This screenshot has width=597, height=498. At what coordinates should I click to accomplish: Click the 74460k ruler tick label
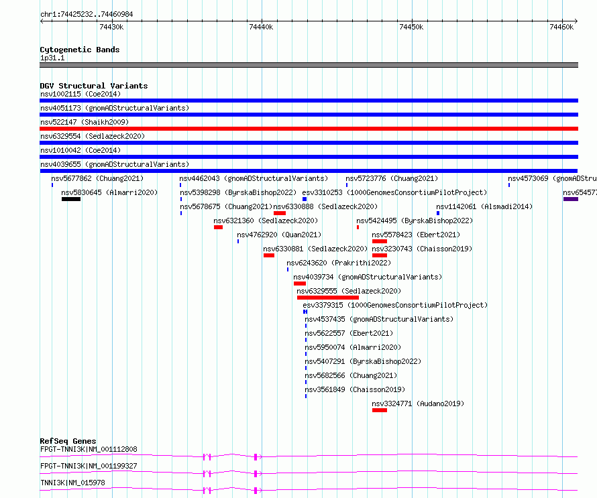pos(561,27)
